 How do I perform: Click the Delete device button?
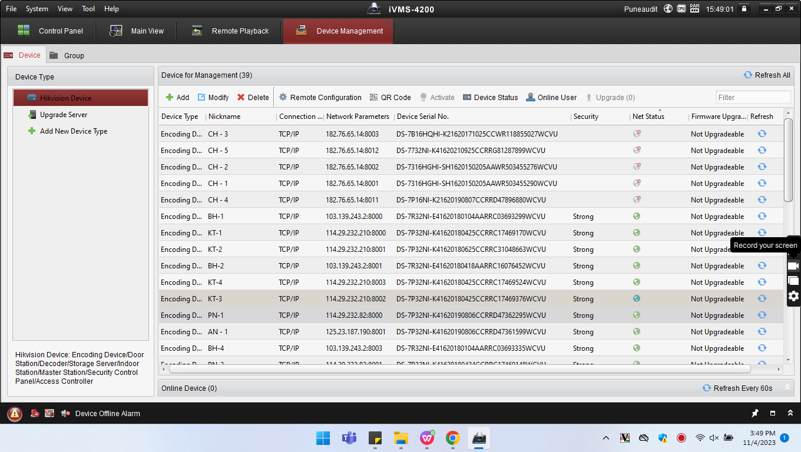[253, 98]
